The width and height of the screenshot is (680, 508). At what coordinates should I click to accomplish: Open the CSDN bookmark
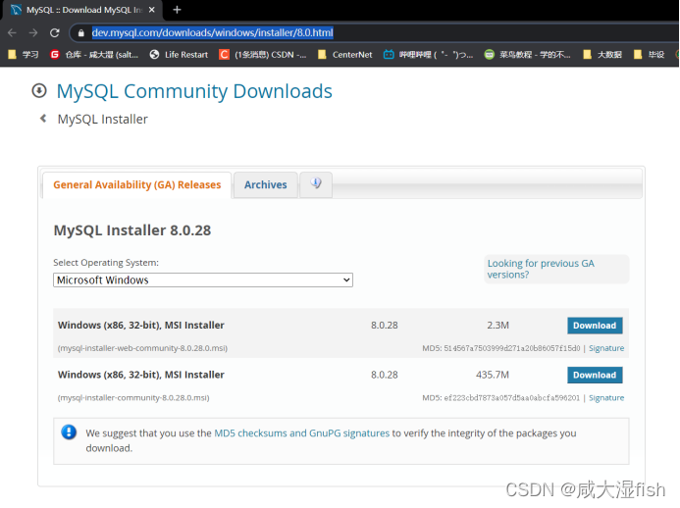[x=263, y=55]
